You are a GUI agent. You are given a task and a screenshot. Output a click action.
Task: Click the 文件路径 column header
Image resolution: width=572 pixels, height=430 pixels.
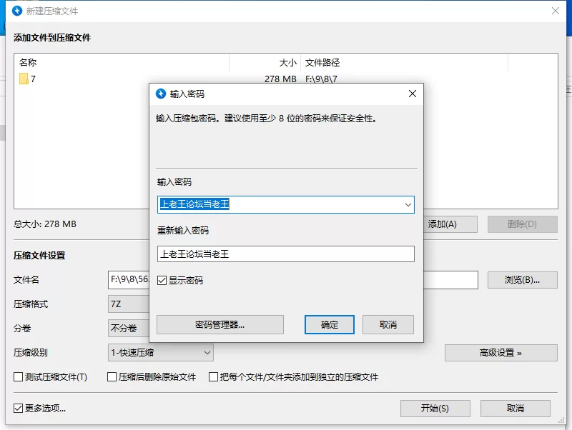pos(404,63)
